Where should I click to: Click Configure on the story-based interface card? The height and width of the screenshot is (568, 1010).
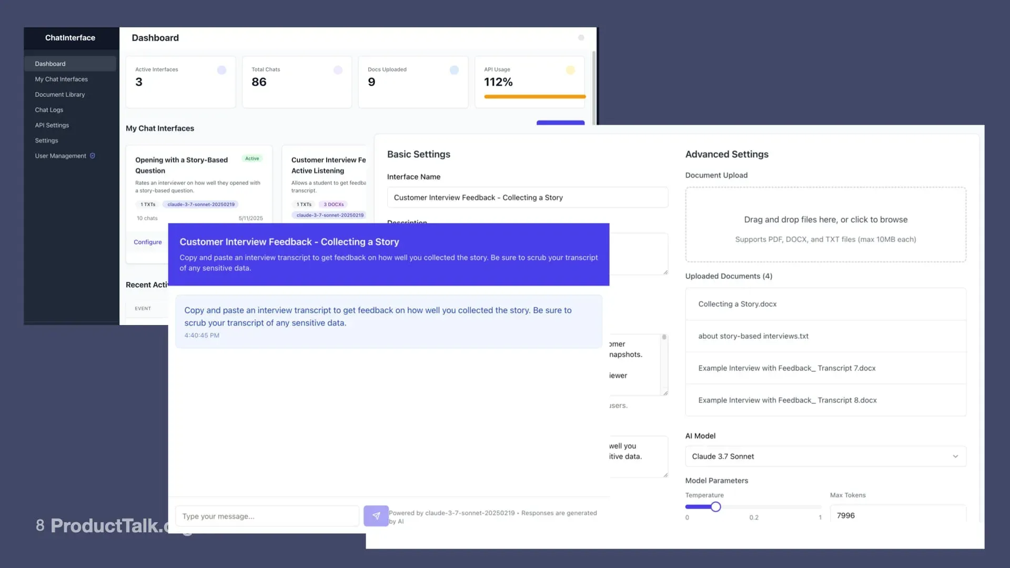[x=147, y=242]
